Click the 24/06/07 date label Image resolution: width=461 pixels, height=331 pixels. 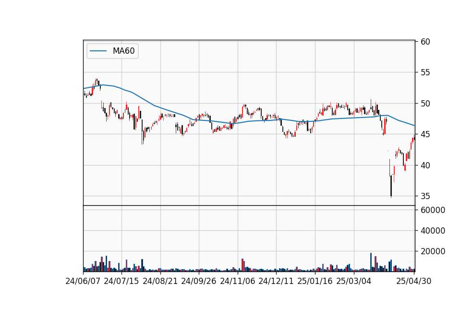pyautogui.click(x=83, y=281)
